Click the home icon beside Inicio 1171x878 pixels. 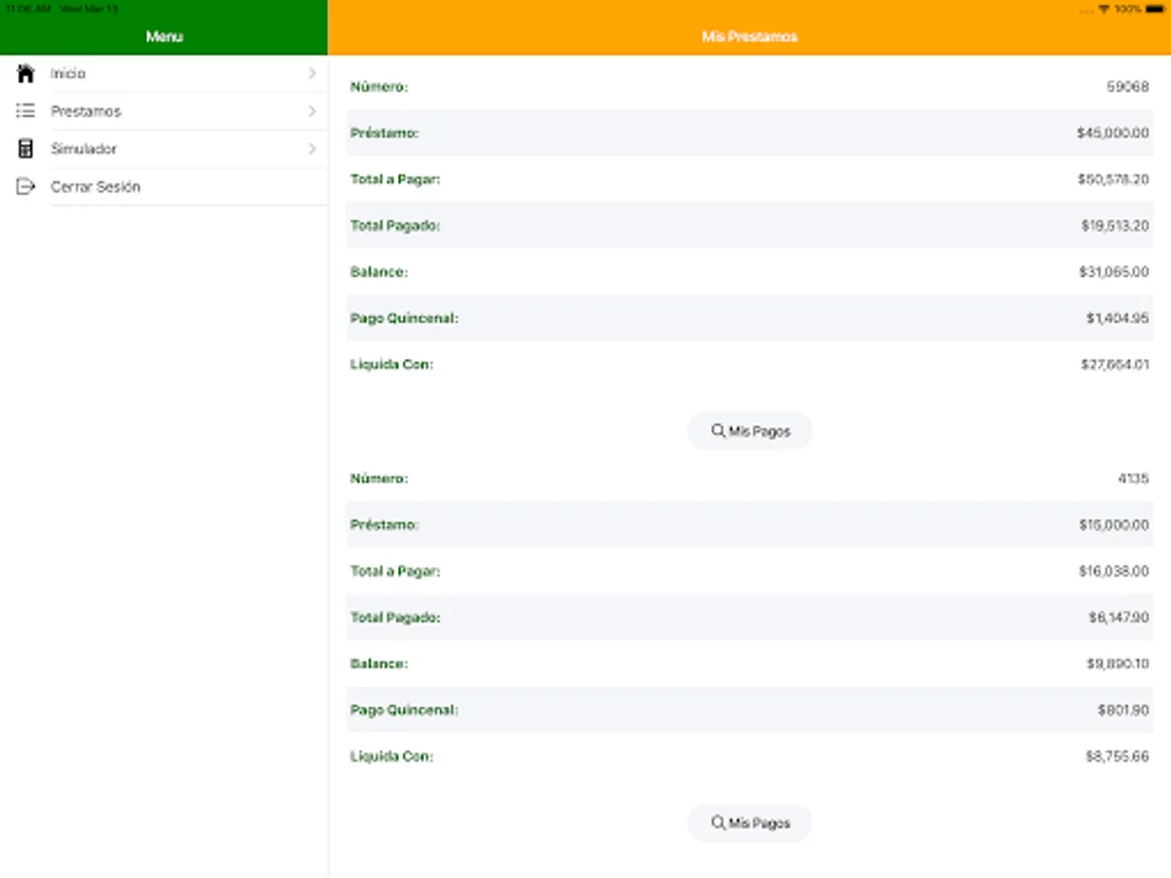26,73
